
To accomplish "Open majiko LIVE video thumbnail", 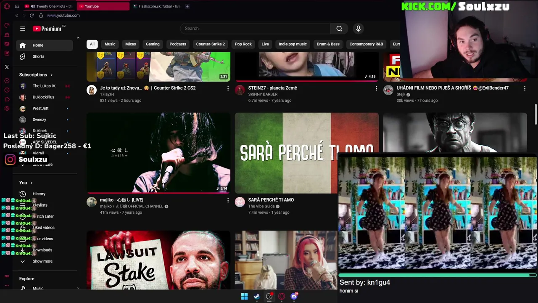I will pyautogui.click(x=158, y=153).
